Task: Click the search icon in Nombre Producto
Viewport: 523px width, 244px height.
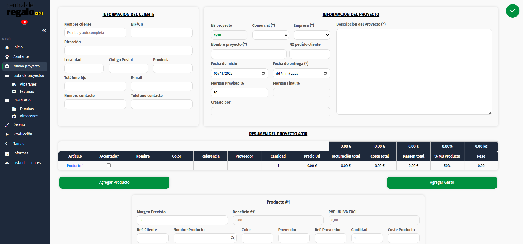Action: point(233,238)
